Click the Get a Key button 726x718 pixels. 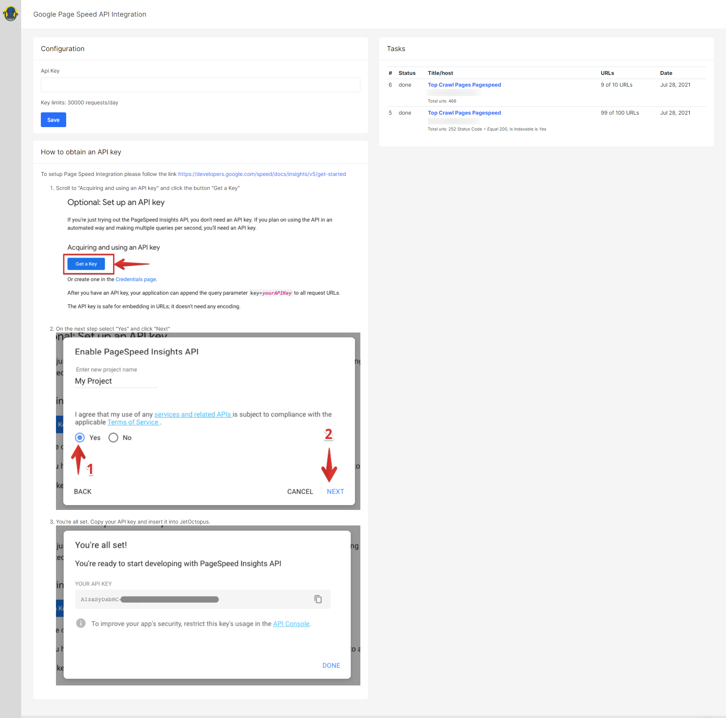(86, 264)
